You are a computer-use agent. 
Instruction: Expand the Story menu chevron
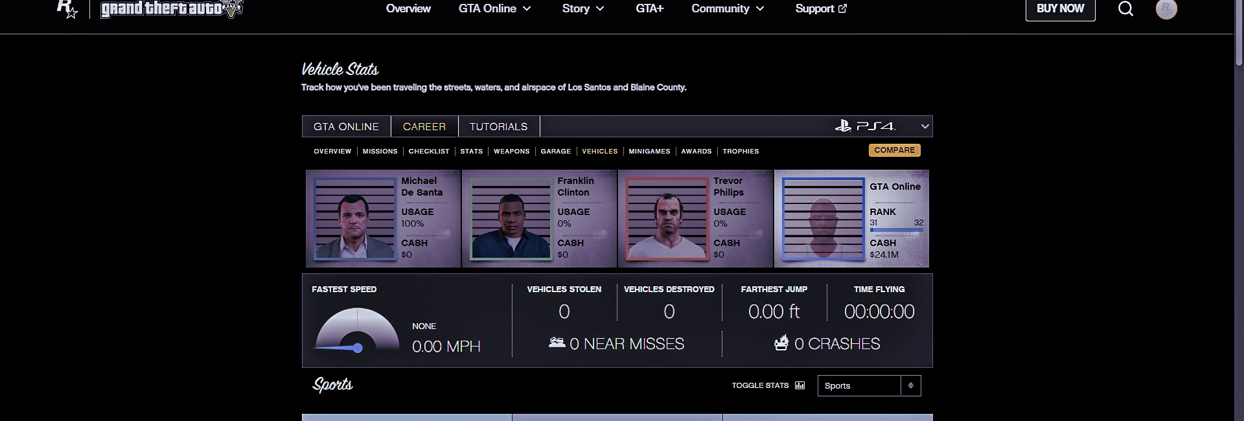[x=600, y=9]
